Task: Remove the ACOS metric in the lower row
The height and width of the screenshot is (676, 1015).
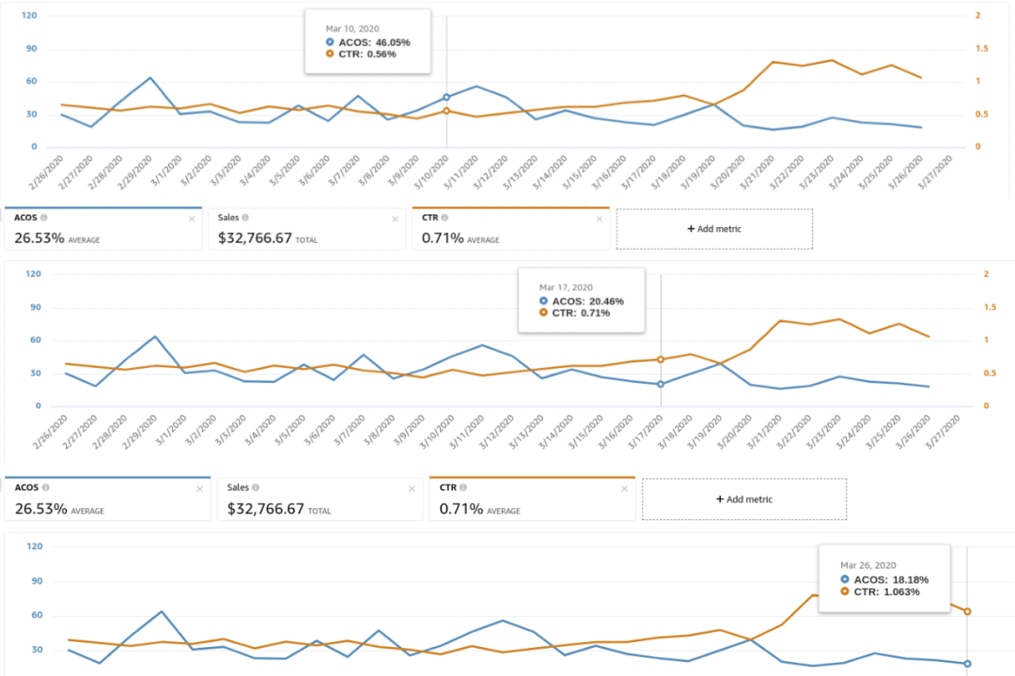Action: click(199, 489)
